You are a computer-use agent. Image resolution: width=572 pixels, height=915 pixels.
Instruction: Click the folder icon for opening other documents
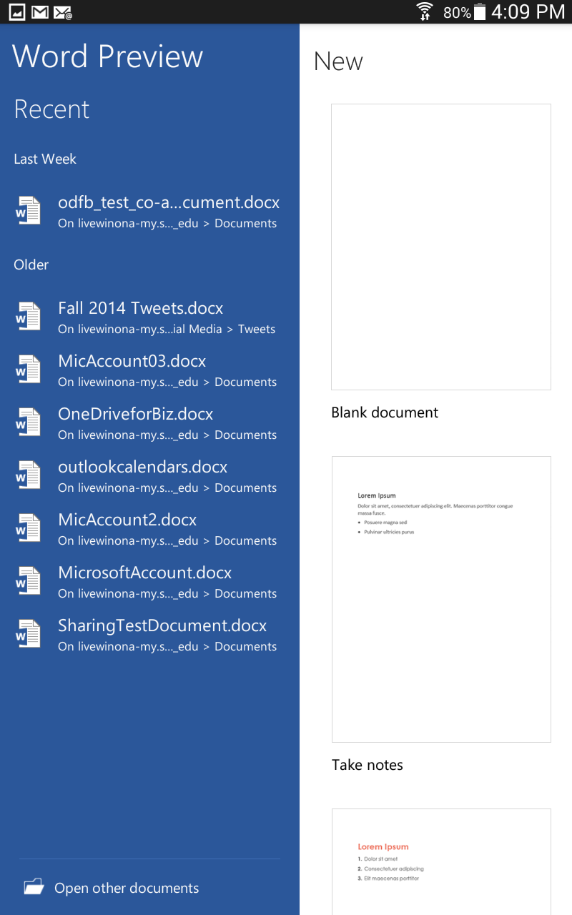coord(34,887)
